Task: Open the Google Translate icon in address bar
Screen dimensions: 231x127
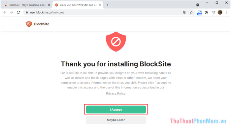Action: pos(184,13)
